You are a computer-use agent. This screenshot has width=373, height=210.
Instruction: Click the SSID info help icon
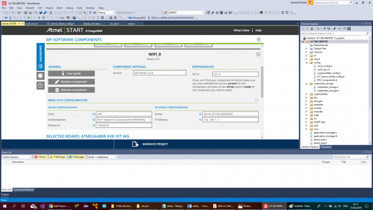(94, 114)
